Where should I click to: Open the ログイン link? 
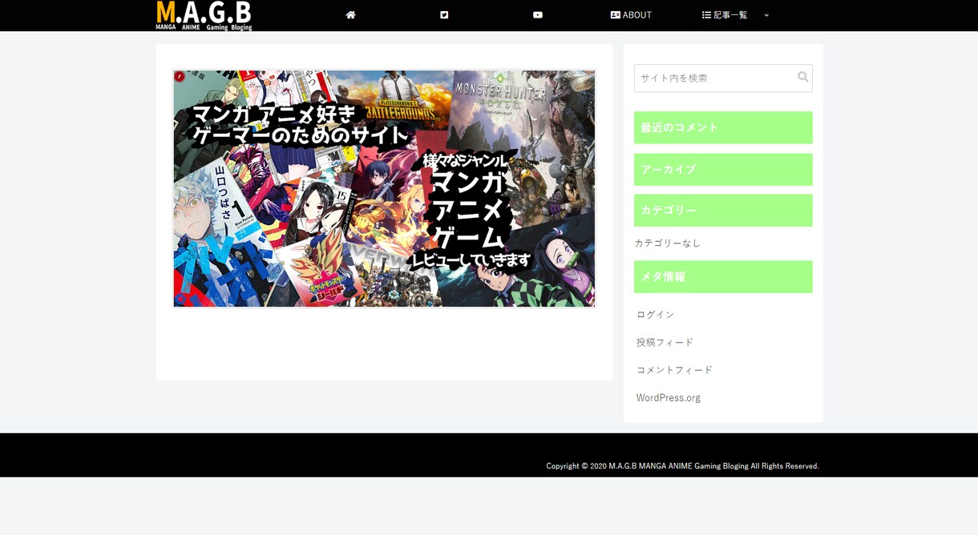[656, 315]
